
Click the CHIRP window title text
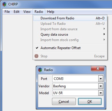click(13, 4)
